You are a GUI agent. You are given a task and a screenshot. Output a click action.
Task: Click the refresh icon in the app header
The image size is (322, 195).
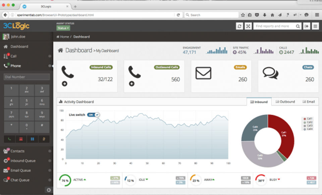(x=239, y=26)
